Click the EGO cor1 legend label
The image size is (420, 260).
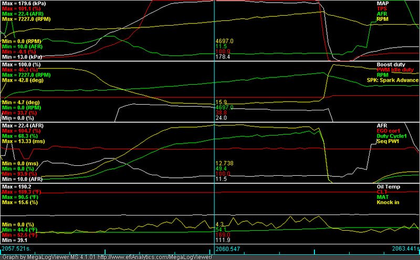388,131
